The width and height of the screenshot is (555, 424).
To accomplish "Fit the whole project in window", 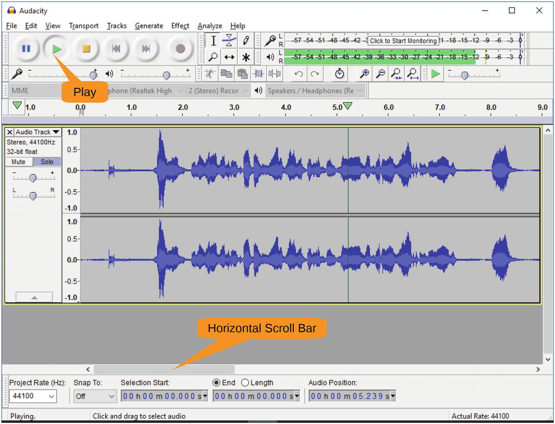I will 413,74.
